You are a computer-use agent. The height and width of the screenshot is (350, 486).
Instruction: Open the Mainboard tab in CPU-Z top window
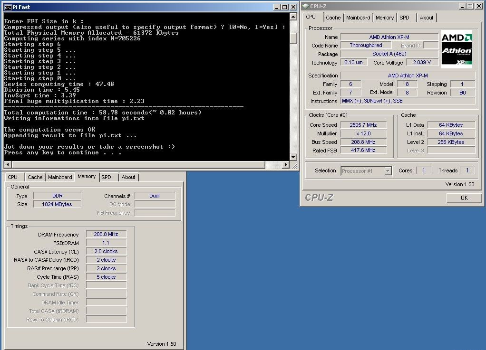358,18
